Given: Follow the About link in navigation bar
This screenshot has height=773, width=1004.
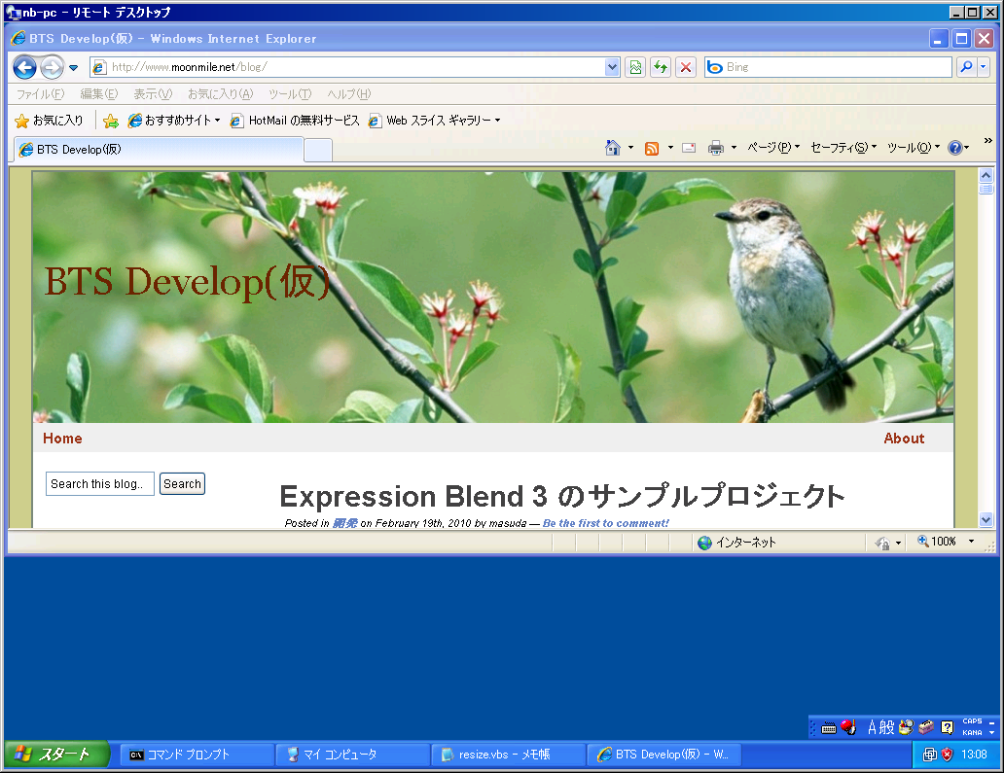Looking at the screenshot, I should (x=904, y=439).
